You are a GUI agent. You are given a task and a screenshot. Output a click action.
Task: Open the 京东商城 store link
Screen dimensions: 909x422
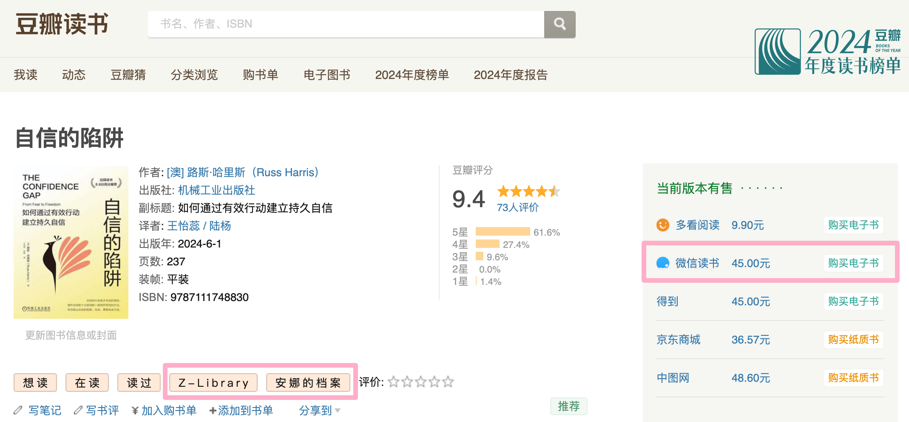[679, 340]
